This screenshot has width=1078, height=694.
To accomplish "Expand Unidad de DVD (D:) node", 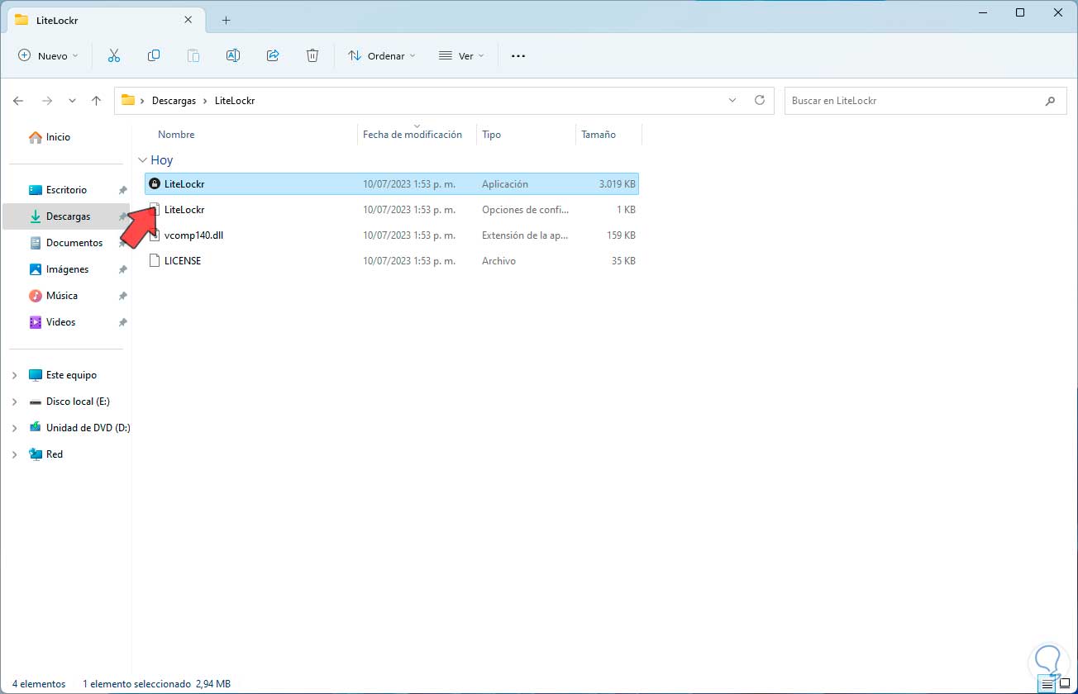I will click(x=14, y=428).
